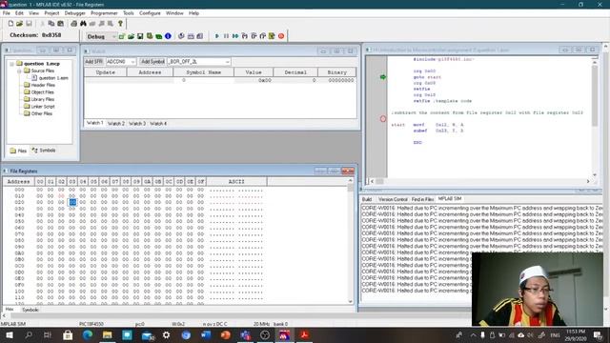
Task: Click the Step Into debug icon
Action: coord(244,36)
